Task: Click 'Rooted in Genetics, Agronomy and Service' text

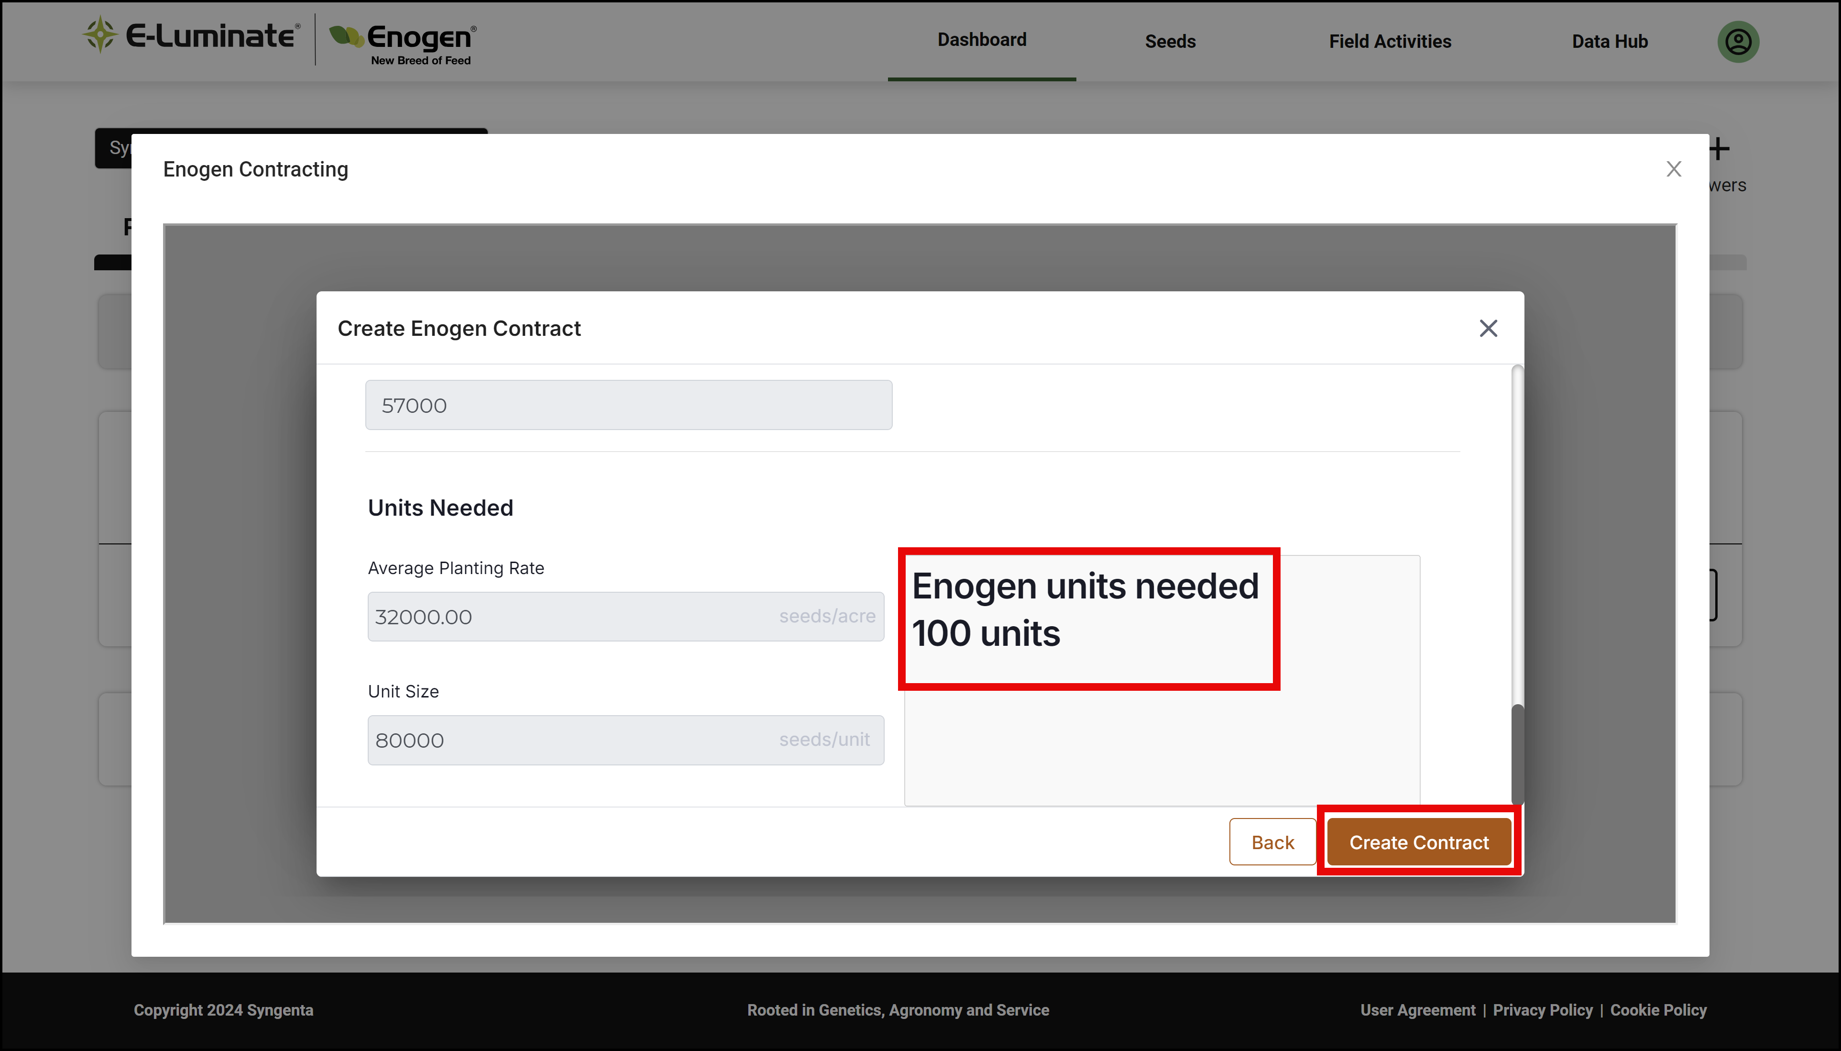Action: (898, 1010)
